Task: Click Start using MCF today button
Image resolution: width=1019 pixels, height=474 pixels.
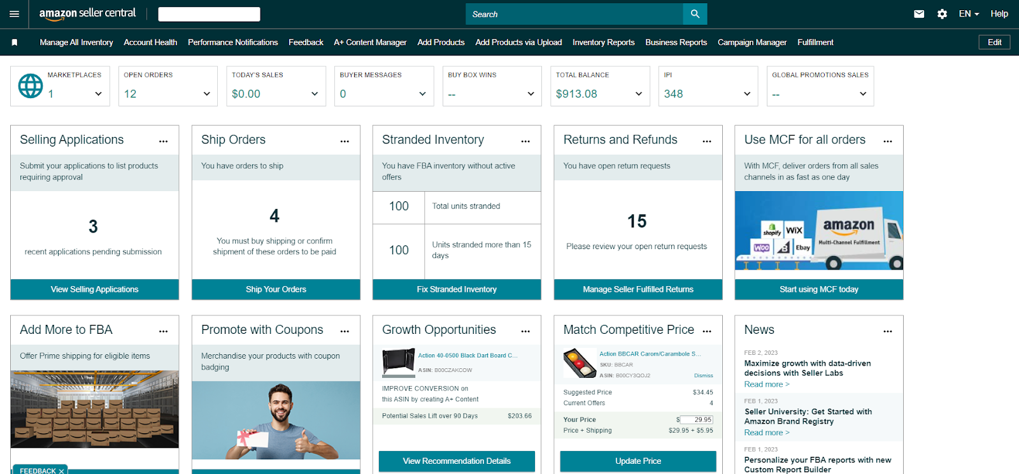Action: point(819,289)
